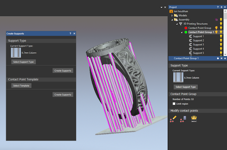Click the Contact Point Template section header
The image size is (227, 150).
41,79
